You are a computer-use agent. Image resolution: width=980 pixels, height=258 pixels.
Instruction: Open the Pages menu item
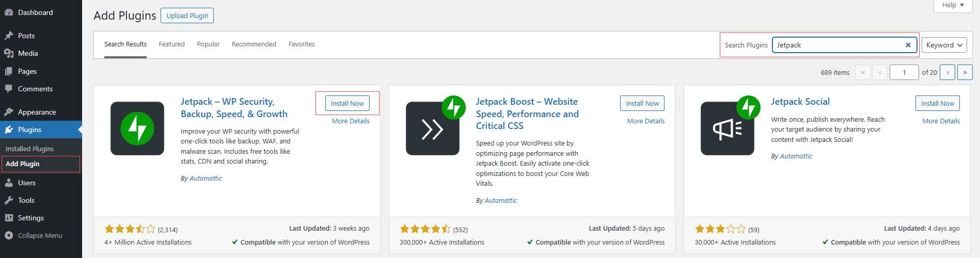41,71
